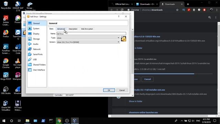Open Oracle VM VirtualBox desktop shortcut
Viewport: 220px width, 124px height.
point(6,106)
